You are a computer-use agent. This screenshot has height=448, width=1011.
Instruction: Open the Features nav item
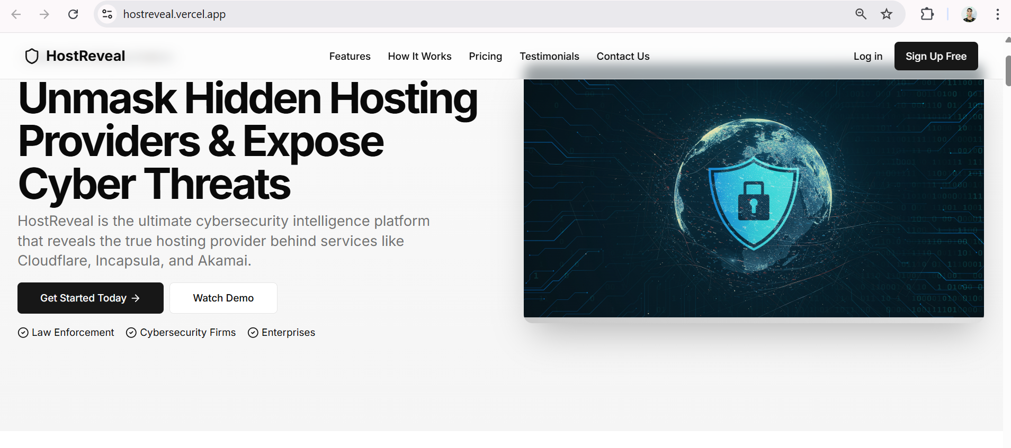coord(350,56)
